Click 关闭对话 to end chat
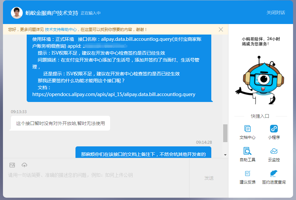 point(276,12)
